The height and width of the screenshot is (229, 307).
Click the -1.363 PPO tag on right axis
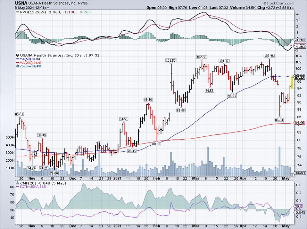pyautogui.click(x=300, y=47)
